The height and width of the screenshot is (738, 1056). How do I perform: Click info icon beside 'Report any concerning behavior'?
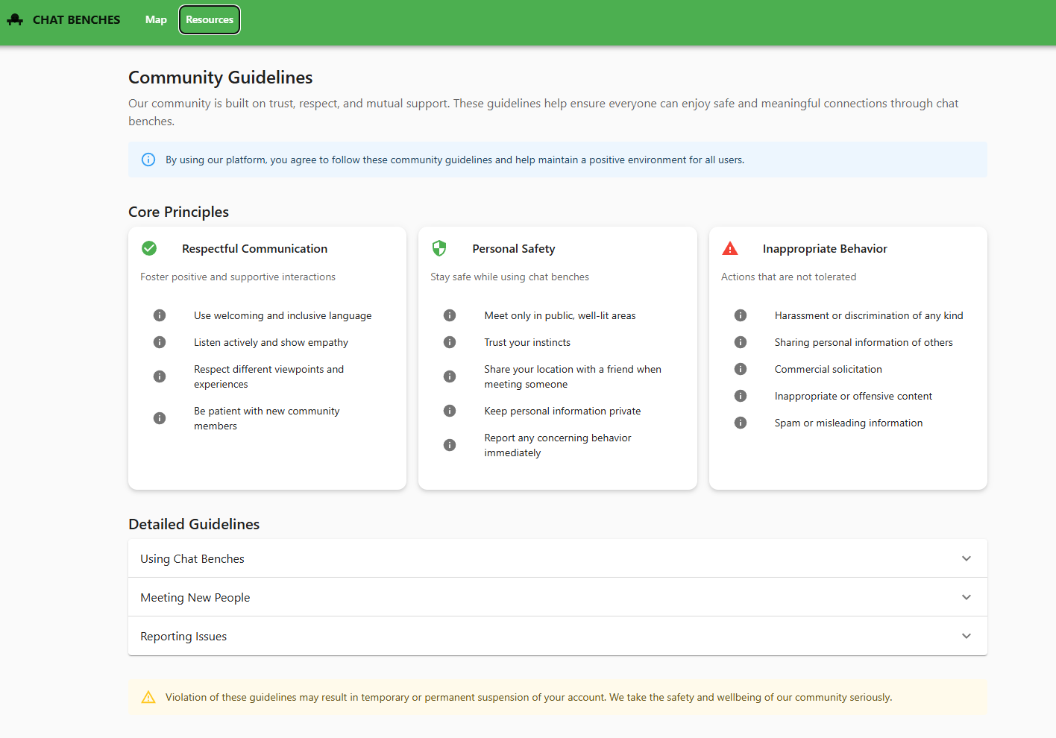tap(450, 445)
